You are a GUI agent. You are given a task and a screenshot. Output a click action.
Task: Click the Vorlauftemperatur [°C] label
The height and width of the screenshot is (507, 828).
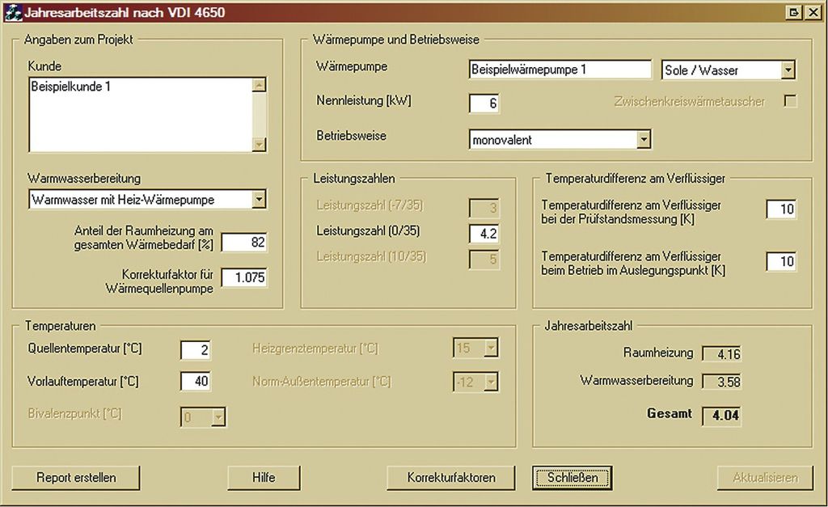click(83, 382)
